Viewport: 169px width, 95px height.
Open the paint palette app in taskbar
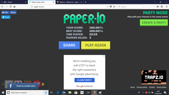coord(100,93)
